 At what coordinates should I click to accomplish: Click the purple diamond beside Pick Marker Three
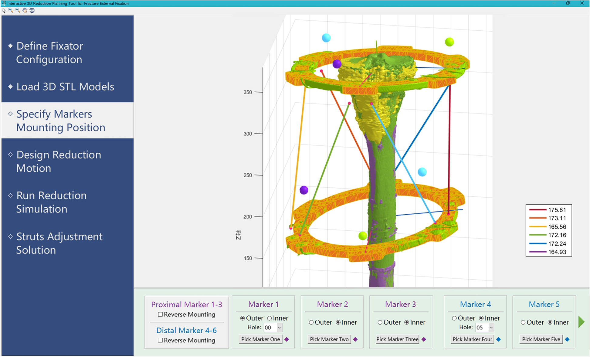(424, 339)
